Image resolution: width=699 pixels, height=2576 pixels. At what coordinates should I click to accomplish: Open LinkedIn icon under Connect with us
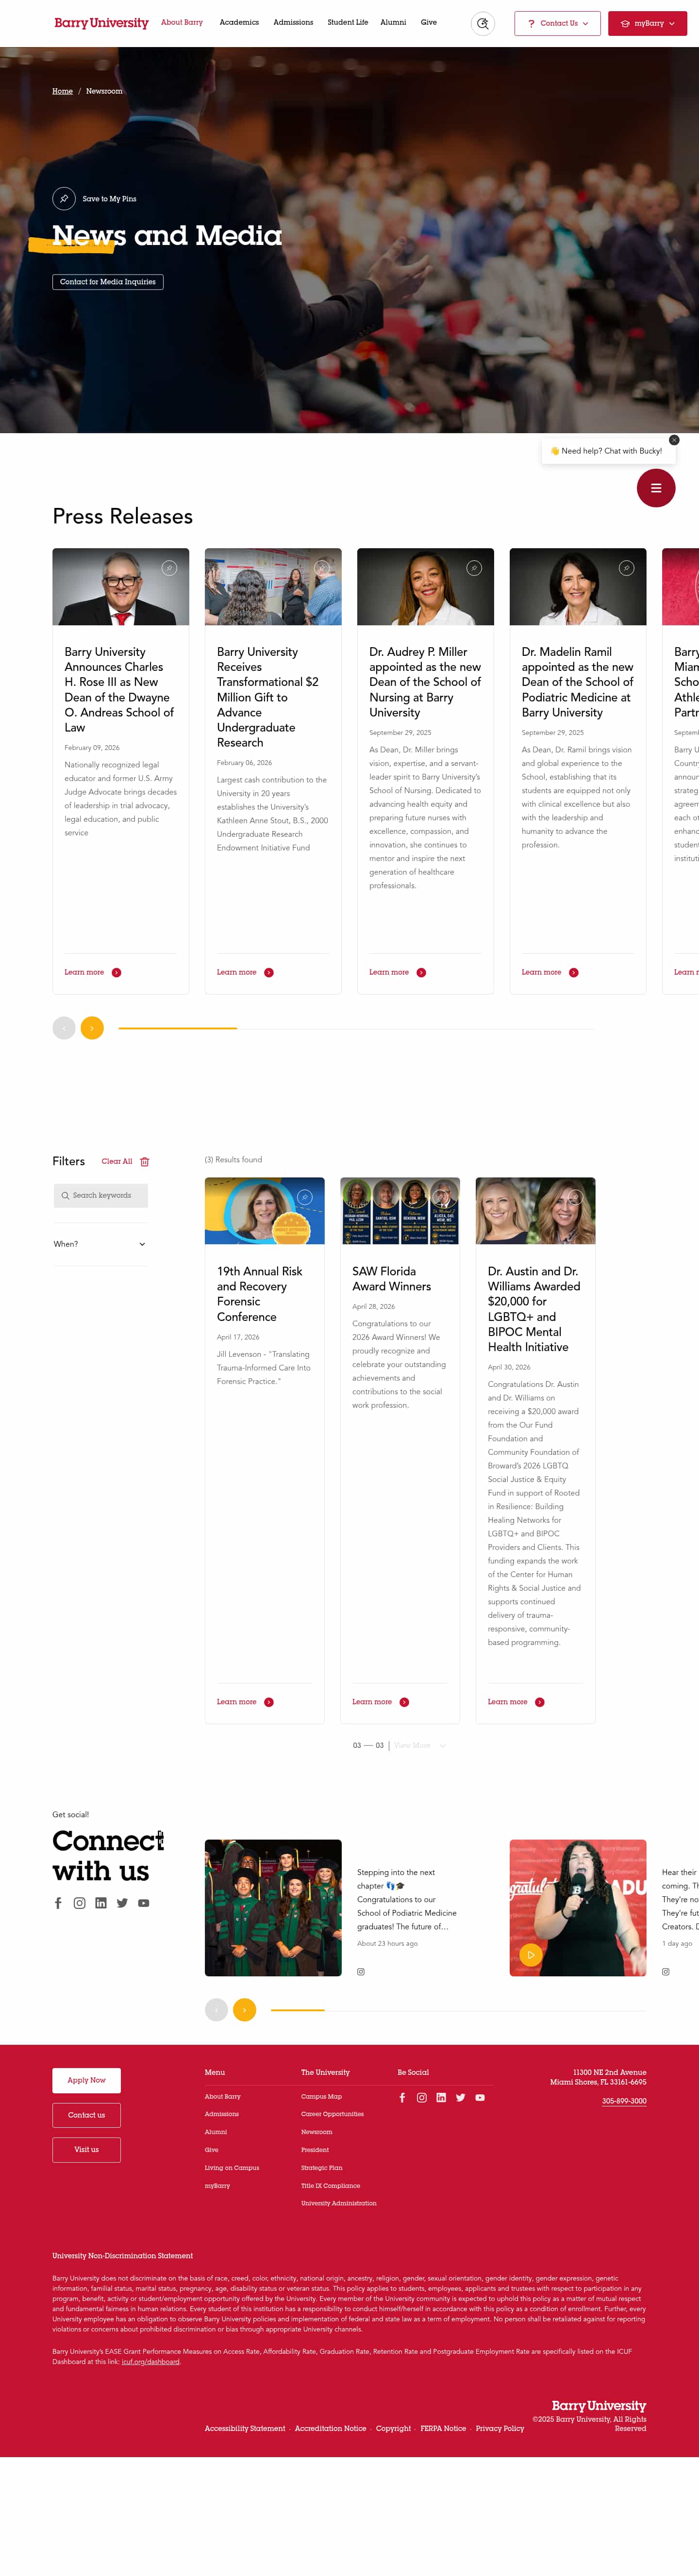pyautogui.click(x=101, y=1903)
